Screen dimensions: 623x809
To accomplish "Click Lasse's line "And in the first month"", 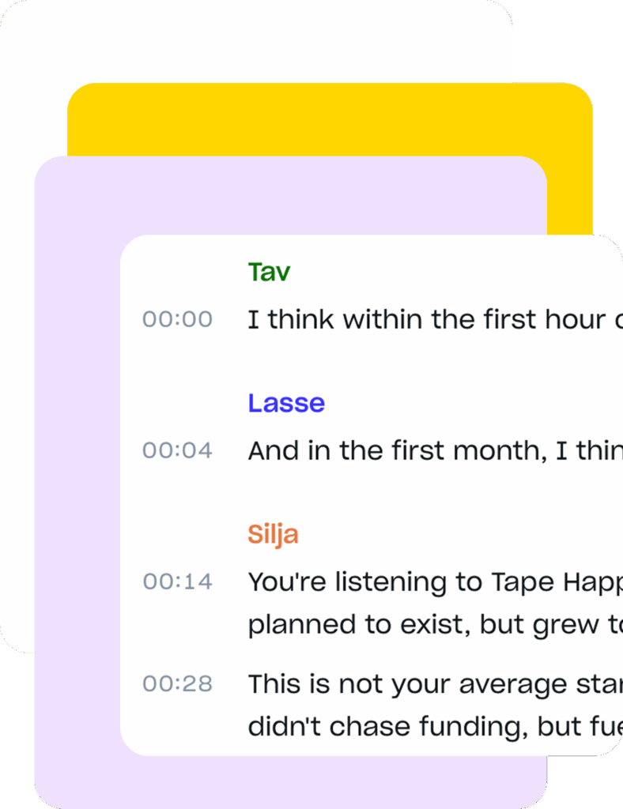I will (x=427, y=450).
